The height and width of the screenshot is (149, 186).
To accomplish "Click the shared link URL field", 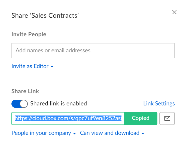I will click(68, 118).
